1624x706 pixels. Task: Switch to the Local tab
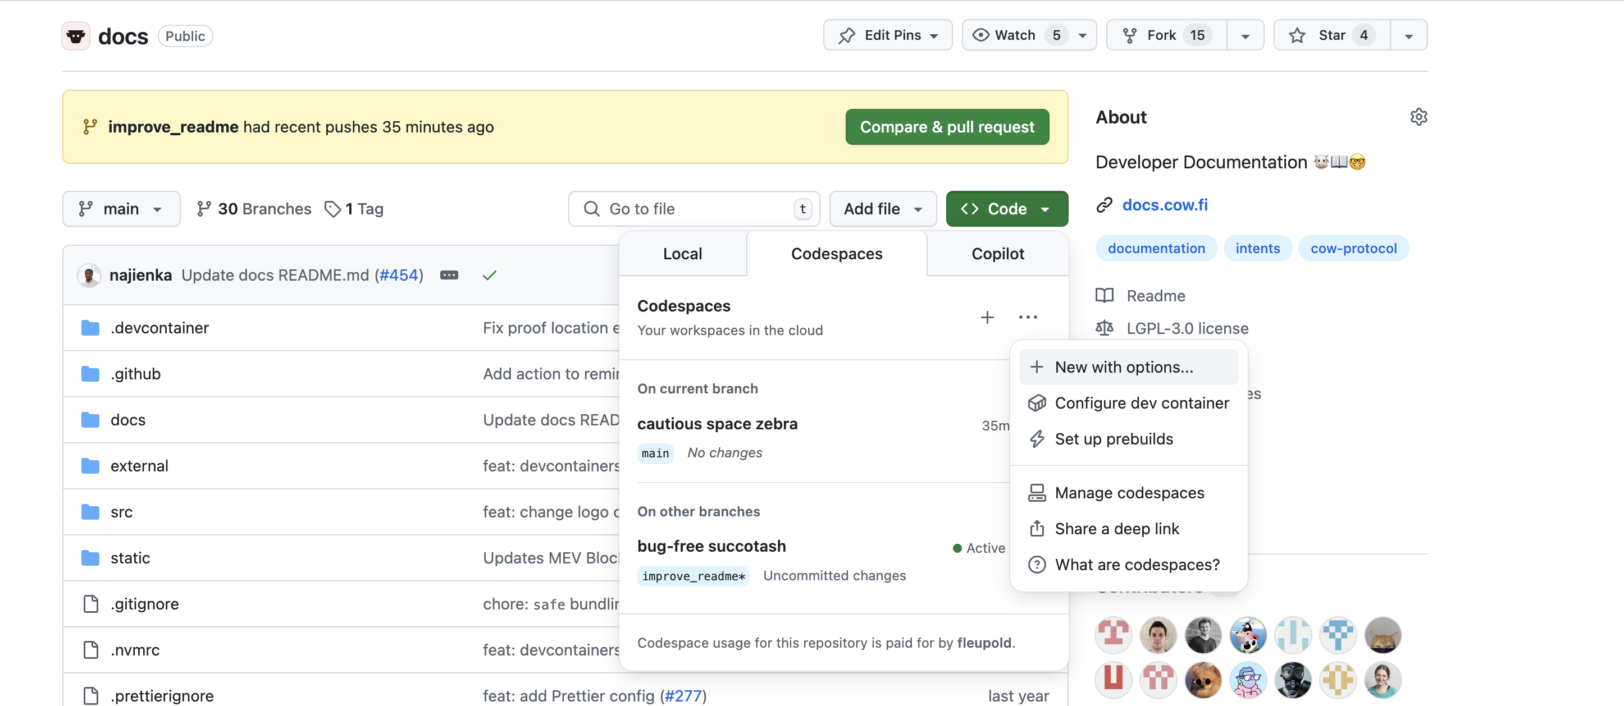coord(683,254)
